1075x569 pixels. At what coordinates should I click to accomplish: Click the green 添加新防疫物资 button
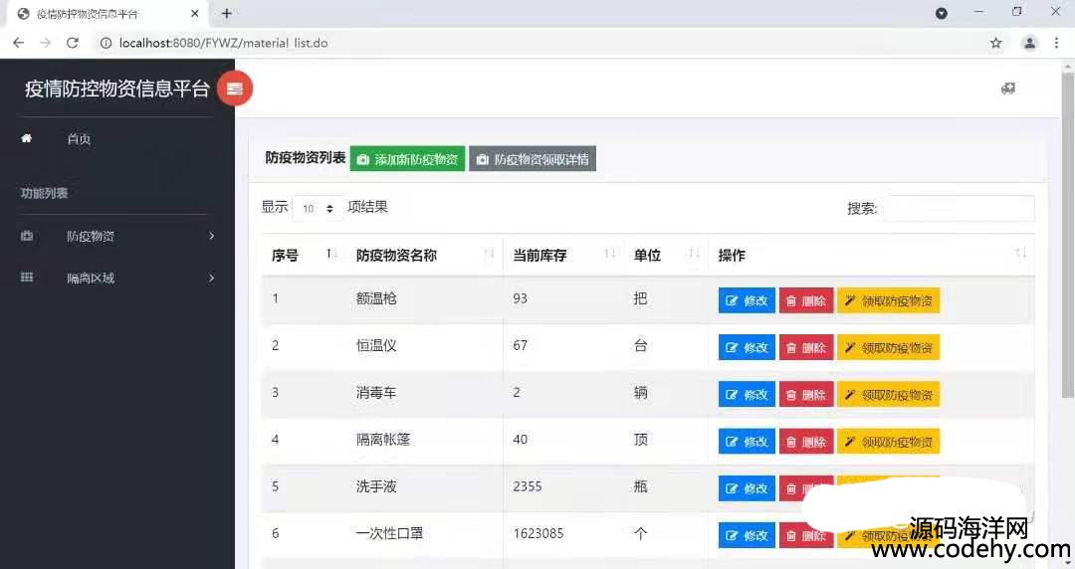(407, 159)
